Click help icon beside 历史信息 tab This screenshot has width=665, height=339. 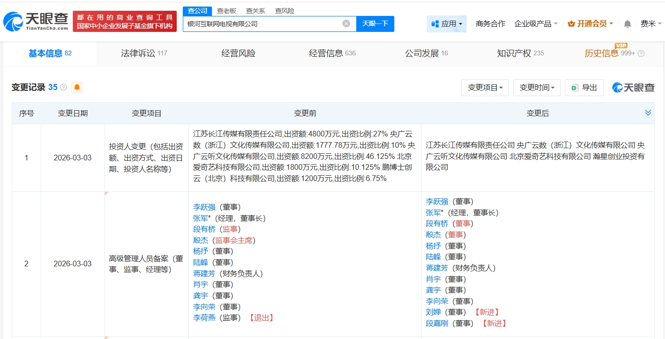point(641,53)
